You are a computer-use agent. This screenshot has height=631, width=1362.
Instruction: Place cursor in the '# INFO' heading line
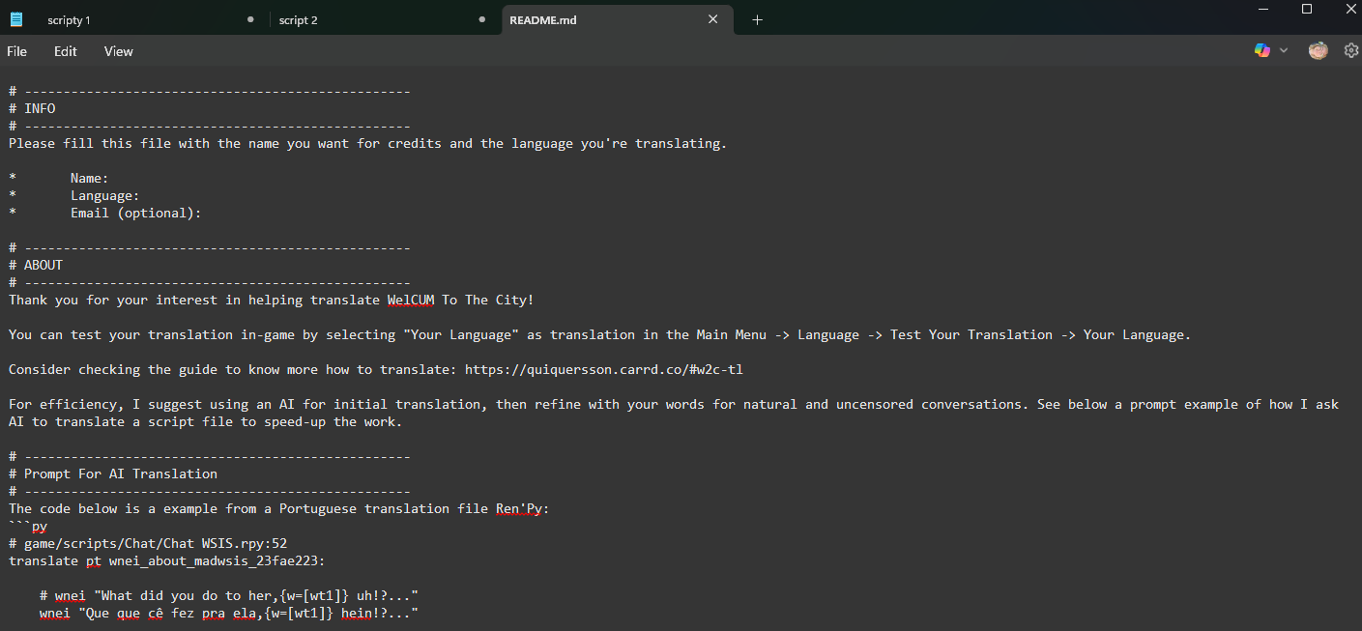click(x=33, y=108)
